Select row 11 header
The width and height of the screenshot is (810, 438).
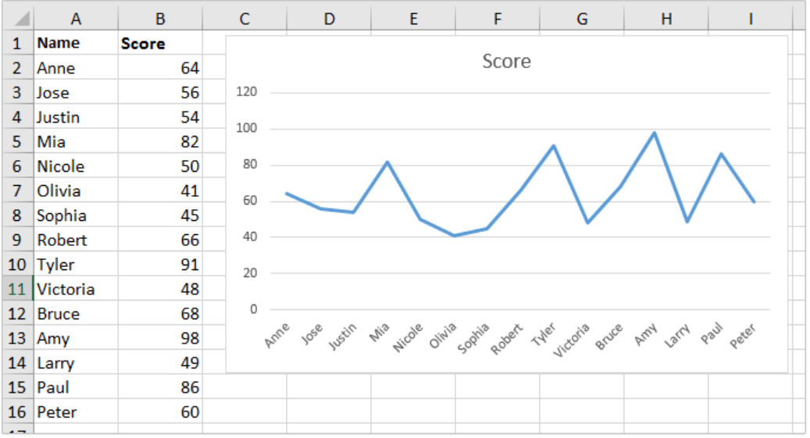17,289
